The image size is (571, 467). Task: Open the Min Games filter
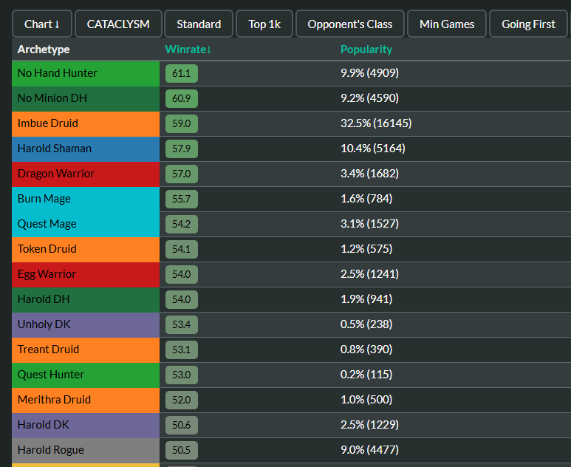pyautogui.click(x=447, y=24)
